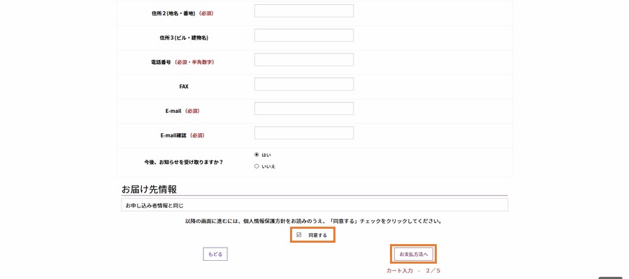Click the 住所2 (地名・番地) input field
Screen dimensions: 629x279
pyautogui.click(x=304, y=10)
